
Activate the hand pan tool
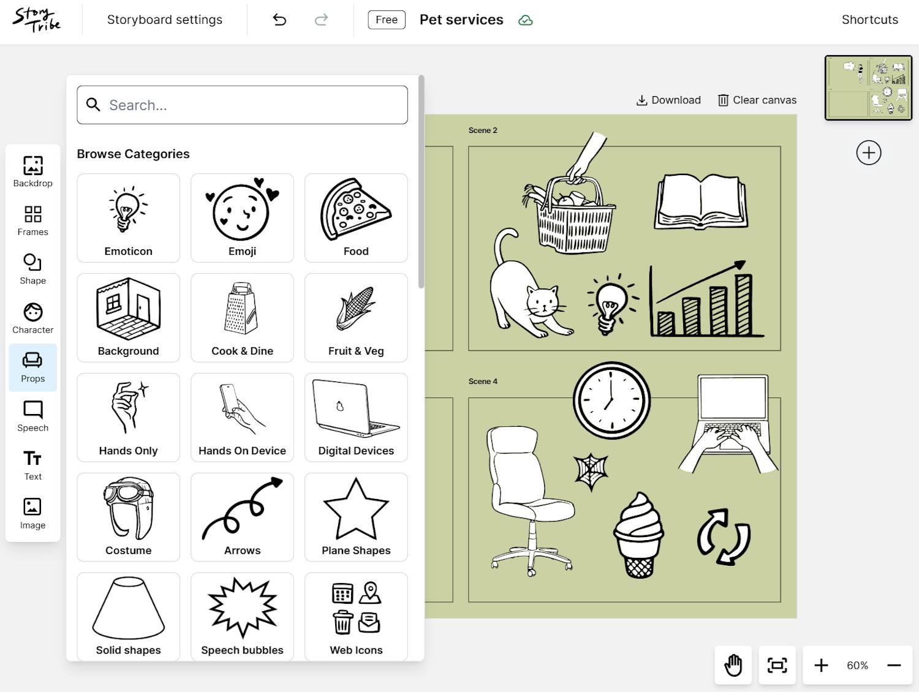click(x=733, y=665)
